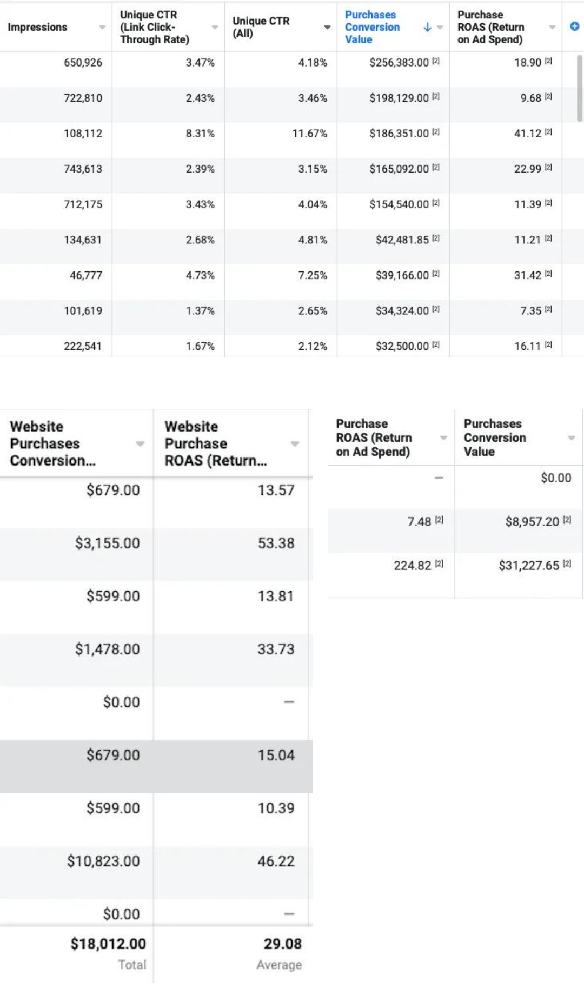Expand the Unique CTR (All) column dropdown
Screen dimensions: 584x988
(327, 27)
